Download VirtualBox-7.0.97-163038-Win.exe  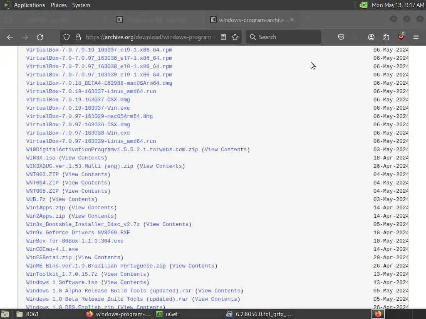78,133
